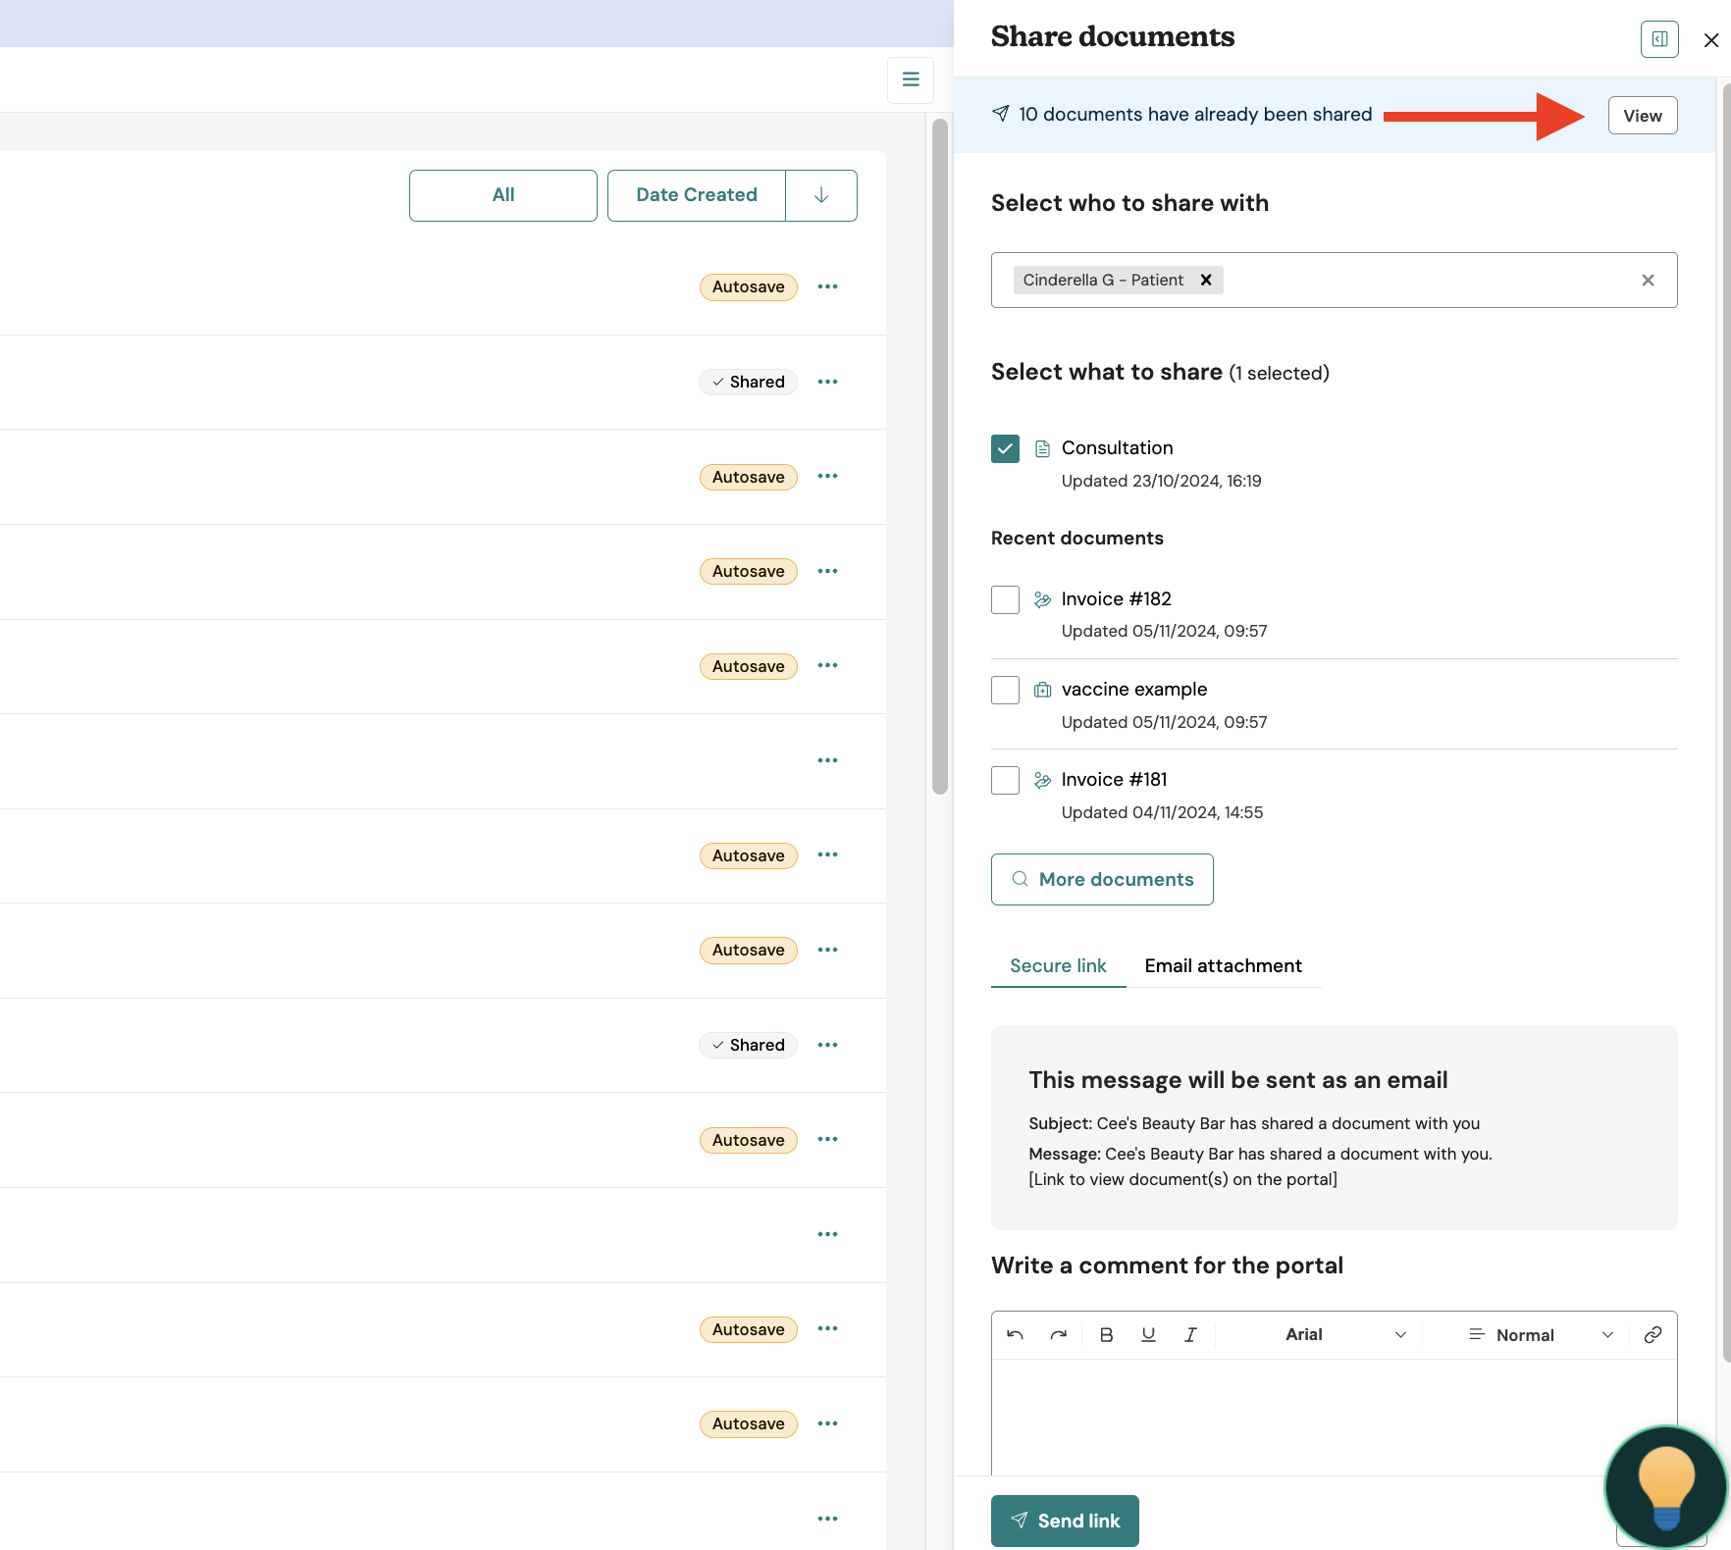
Task: Click the View shared documents button
Action: pyautogui.click(x=1643, y=116)
